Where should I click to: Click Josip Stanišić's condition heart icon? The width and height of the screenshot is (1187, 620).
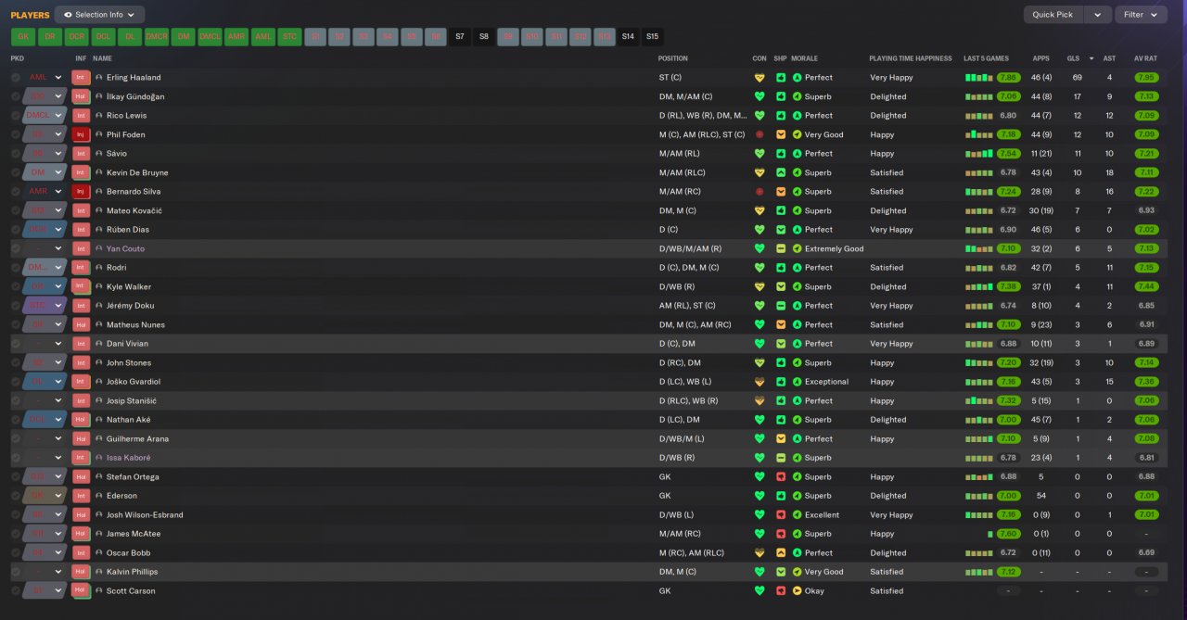pyautogui.click(x=759, y=400)
